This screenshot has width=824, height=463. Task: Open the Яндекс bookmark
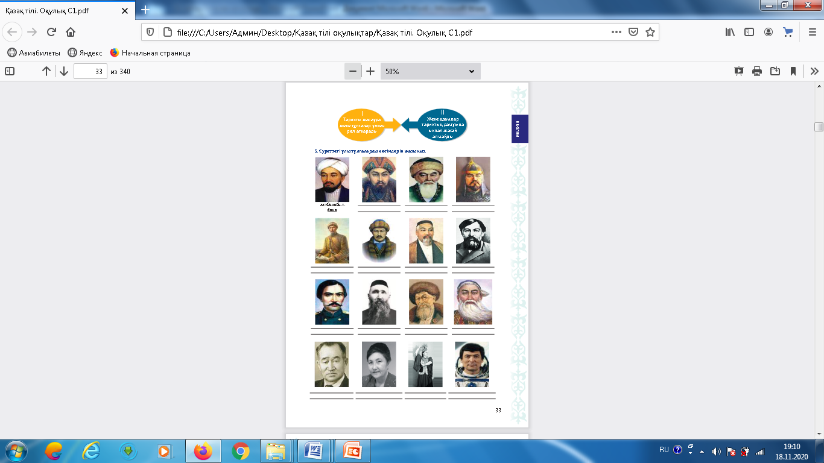[85, 53]
